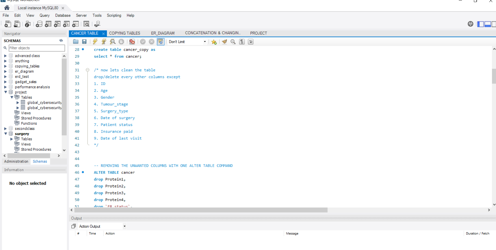Search table data icon in main toolbar

click(x=86, y=24)
